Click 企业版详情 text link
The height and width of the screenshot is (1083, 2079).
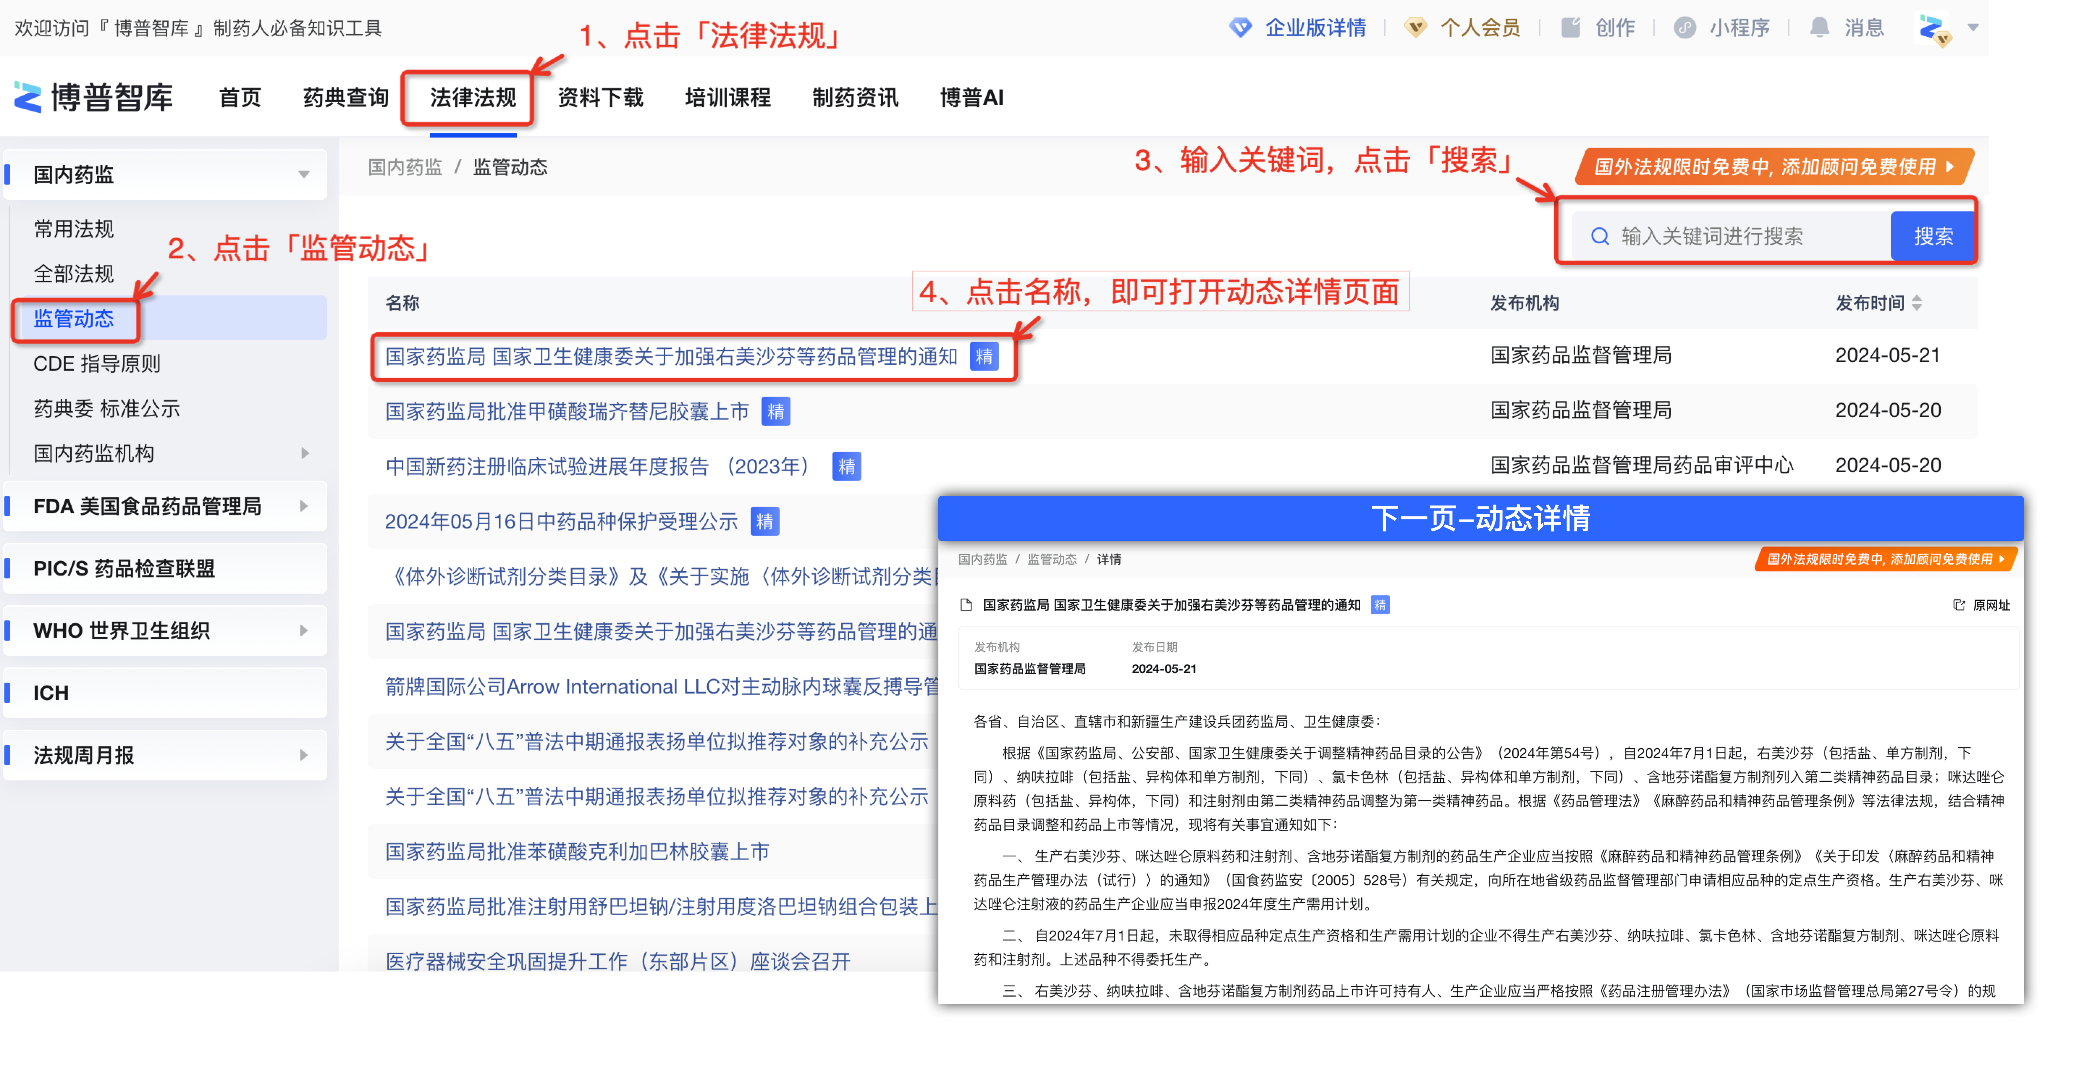(x=1316, y=28)
